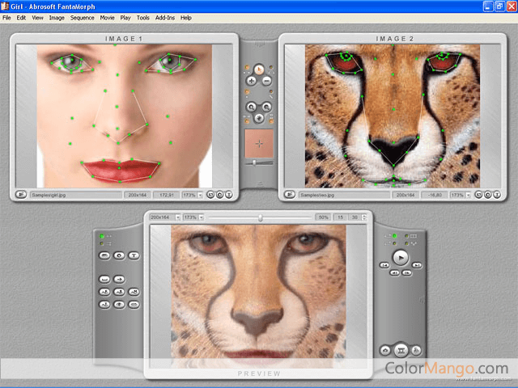Click the circle-shaped oval button in left panel top row
This screenshot has height=388, width=518.
click(119, 255)
